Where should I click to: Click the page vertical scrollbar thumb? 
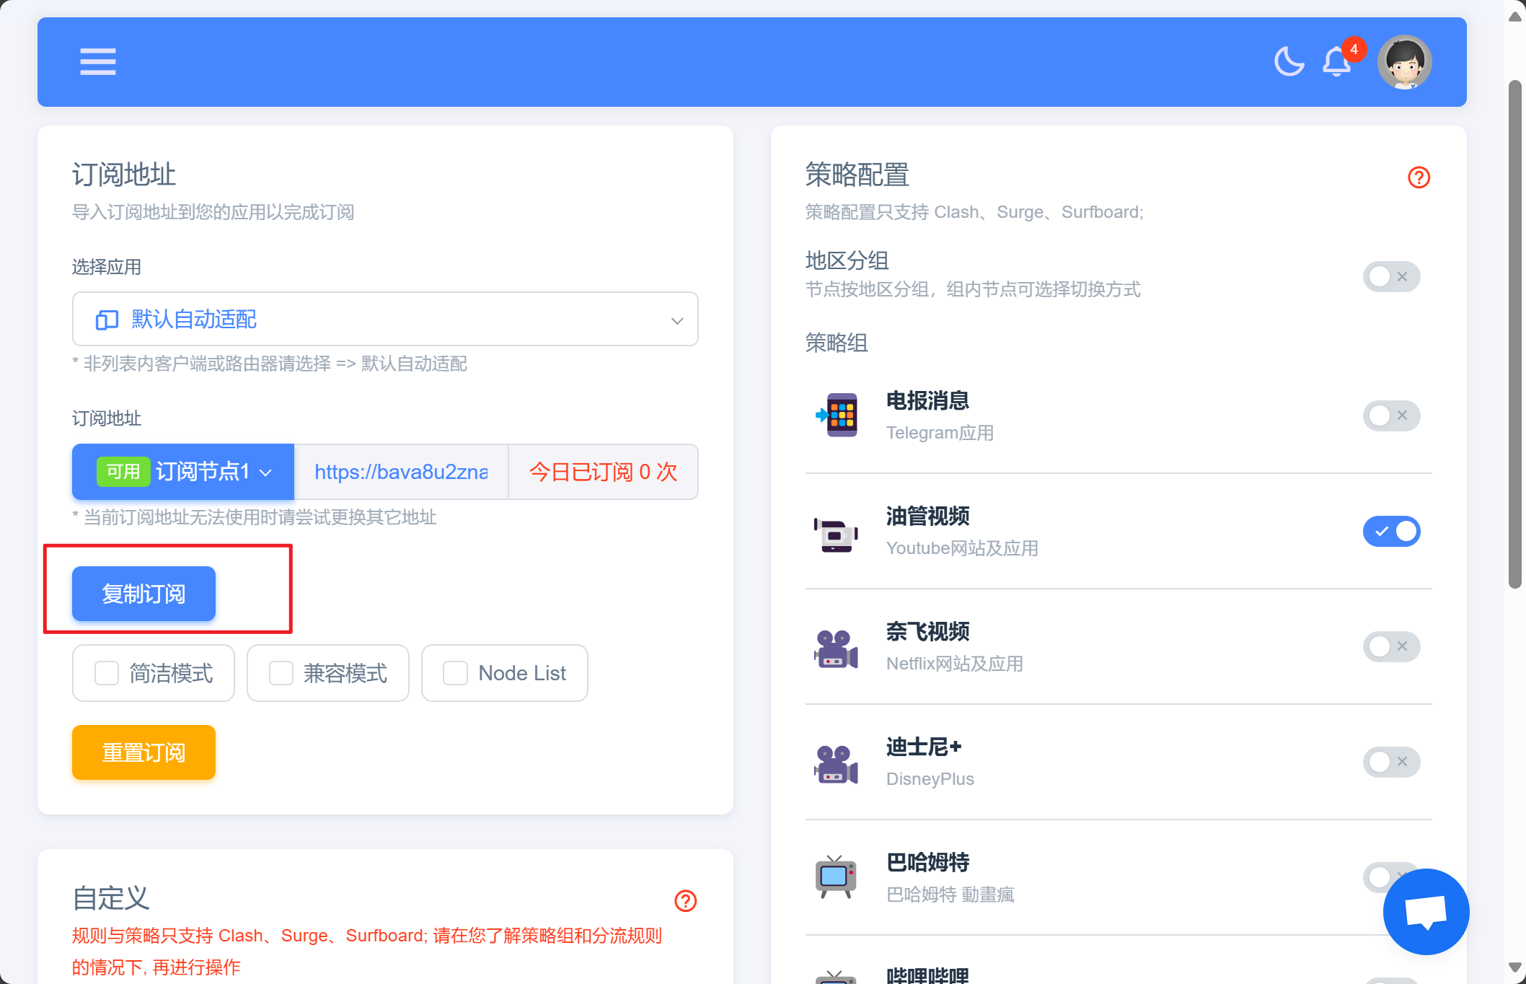tap(1515, 334)
